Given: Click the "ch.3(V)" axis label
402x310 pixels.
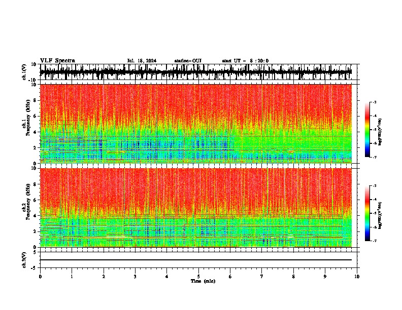Looking at the screenshot, I should [25, 260].
